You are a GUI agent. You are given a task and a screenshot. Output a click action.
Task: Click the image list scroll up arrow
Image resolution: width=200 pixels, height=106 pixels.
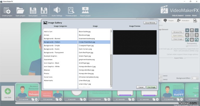(x=111, y=31)
